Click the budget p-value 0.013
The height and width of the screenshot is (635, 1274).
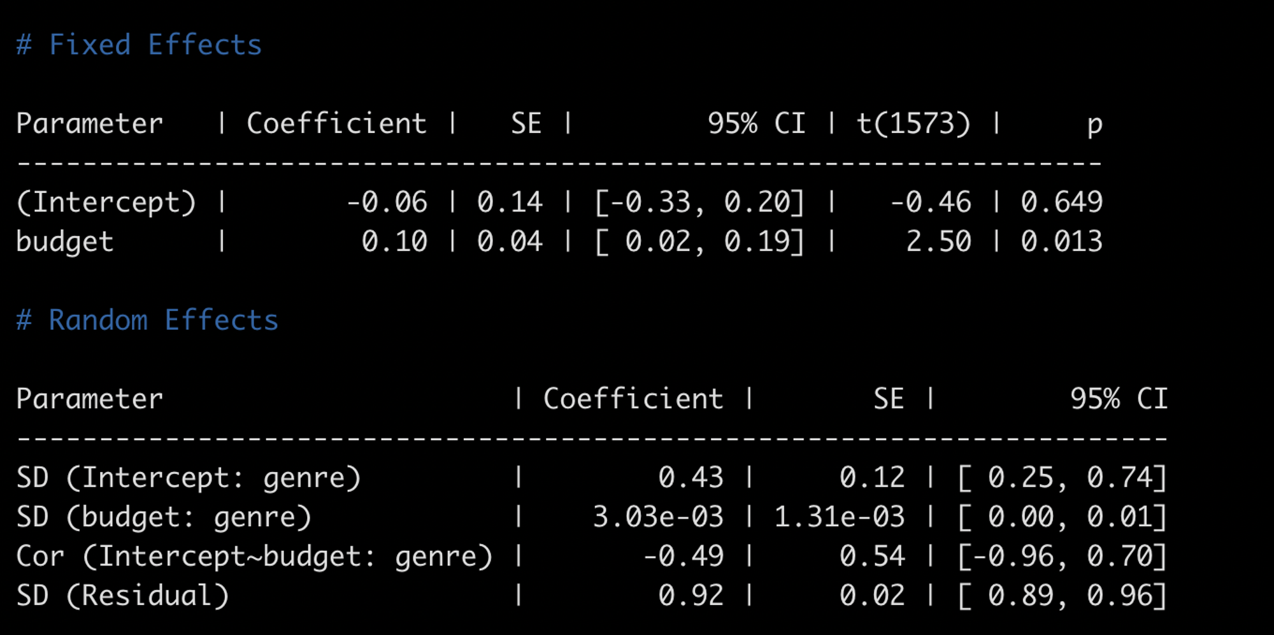click(x=1061, y=242)
